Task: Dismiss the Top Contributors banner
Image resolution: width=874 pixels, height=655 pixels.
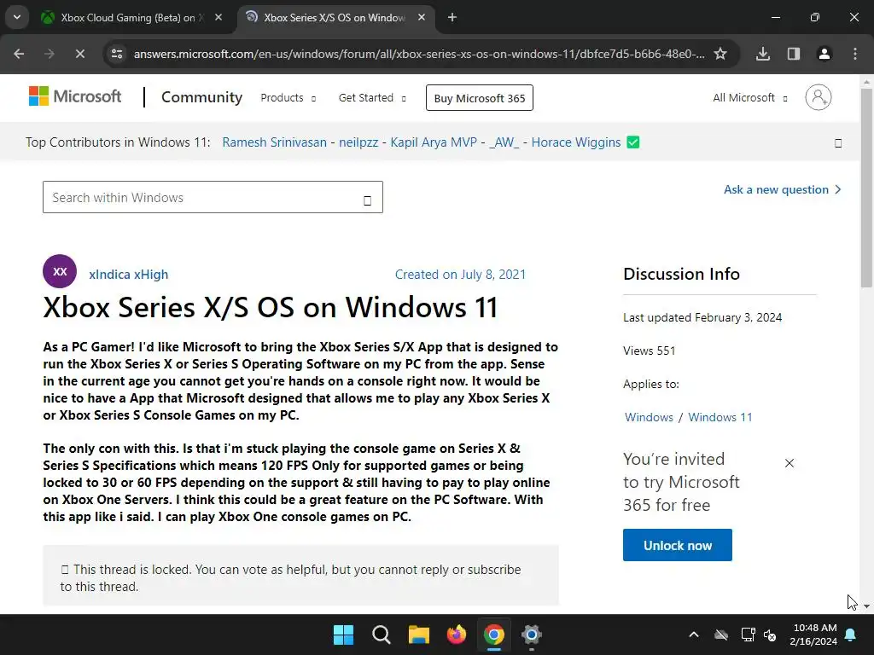Action: click(x=838, y=143)
